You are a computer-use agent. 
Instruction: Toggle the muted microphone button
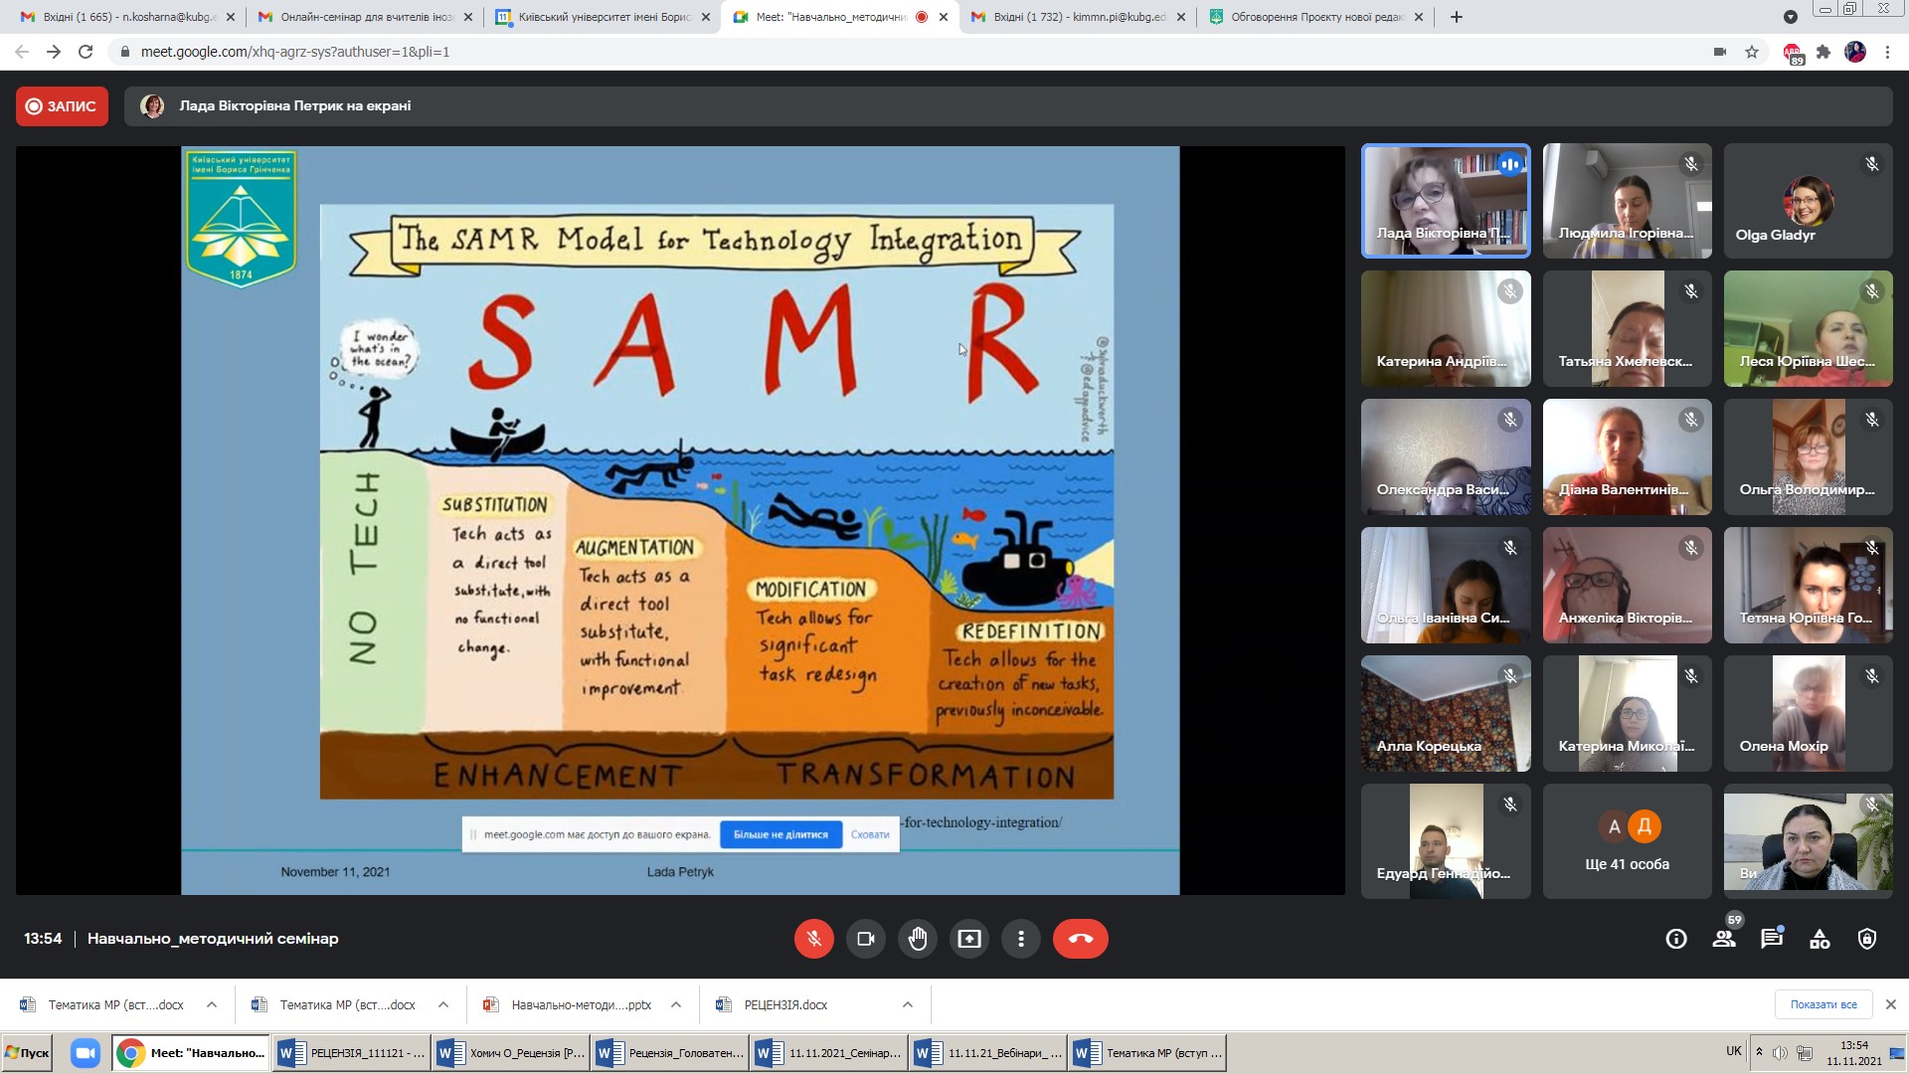[814, 939]
